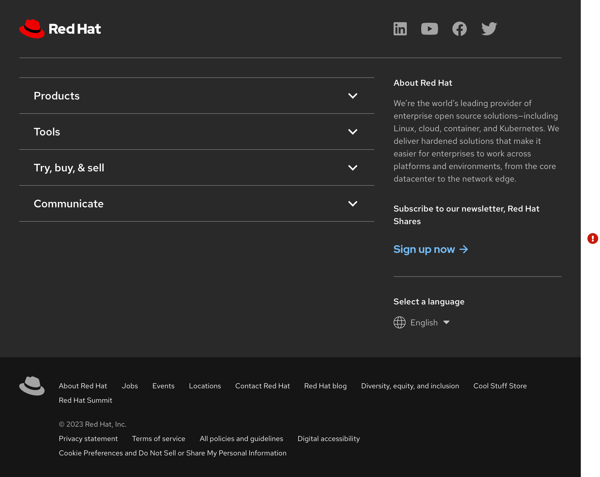
Task: Visit the Digital accessibility page
Action: coord(329,438)
